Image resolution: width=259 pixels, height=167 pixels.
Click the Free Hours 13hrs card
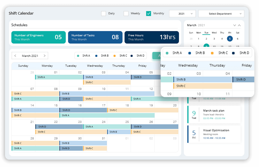[x=152, y=37]
